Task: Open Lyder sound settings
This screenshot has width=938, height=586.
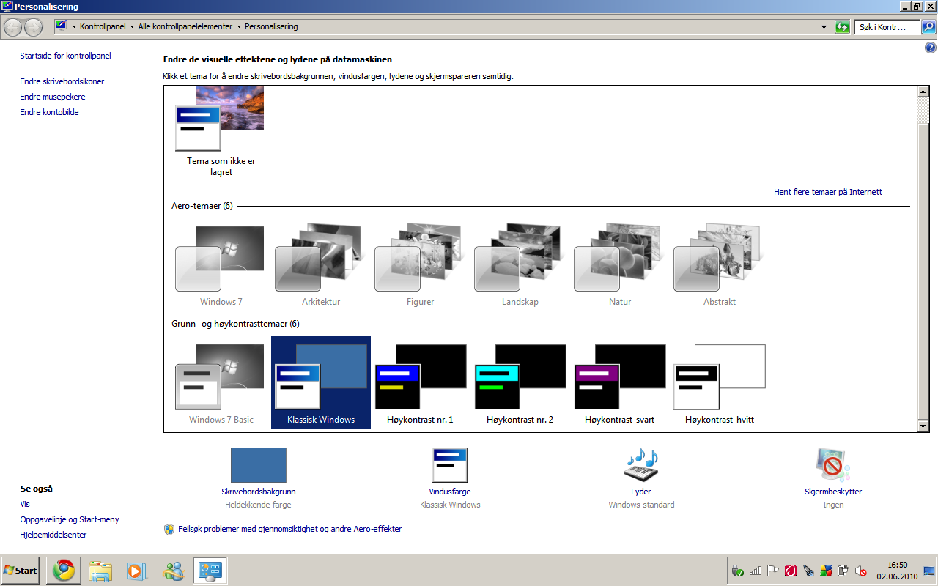Action: tap(641, 478)
